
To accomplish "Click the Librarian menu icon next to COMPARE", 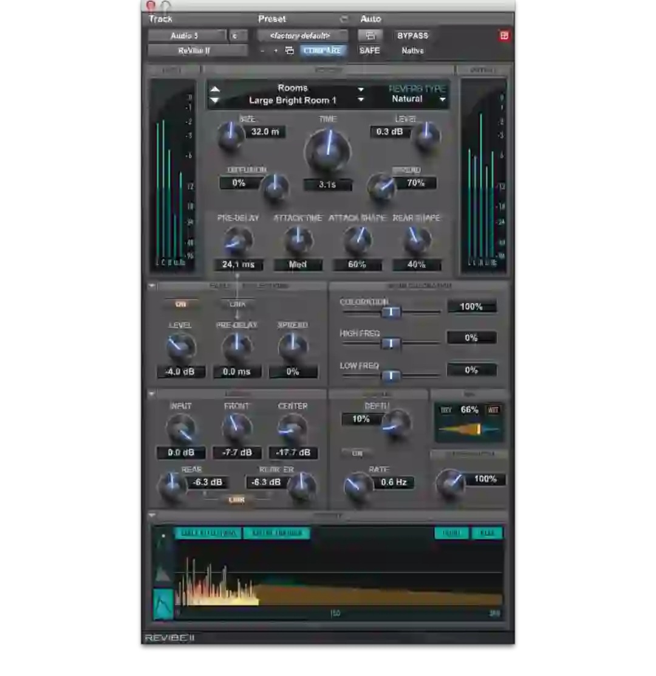I will (x=290, y=50).
